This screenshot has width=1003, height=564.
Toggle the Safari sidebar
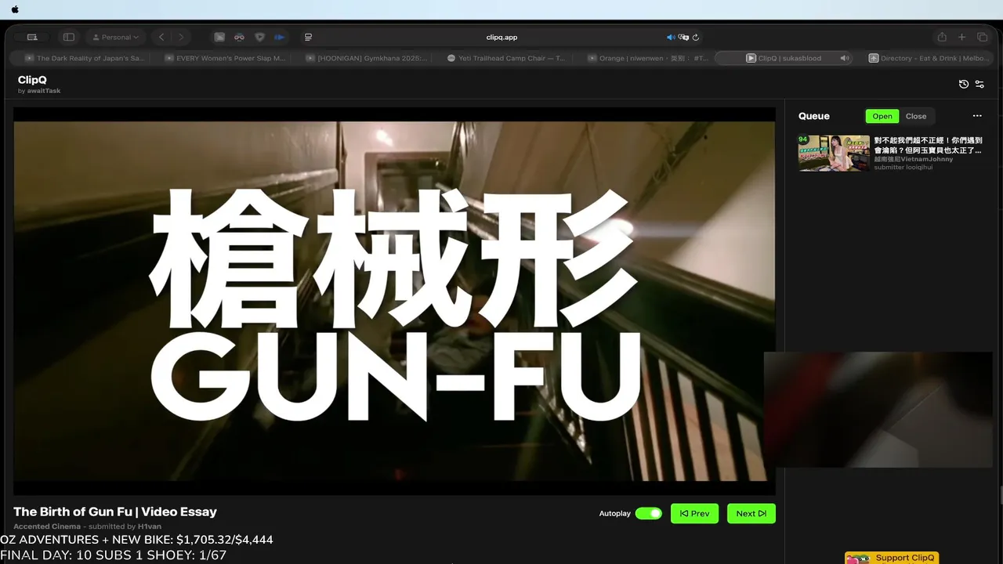[x=69, y=37]
